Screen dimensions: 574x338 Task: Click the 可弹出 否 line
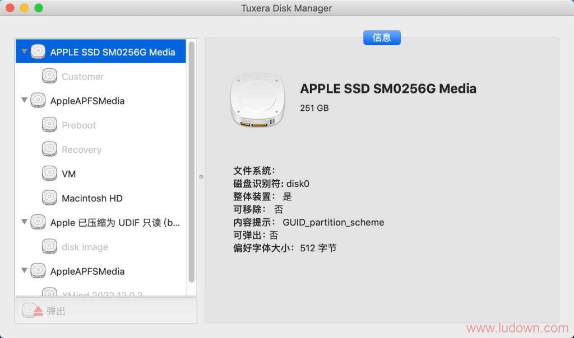(256, 235)
